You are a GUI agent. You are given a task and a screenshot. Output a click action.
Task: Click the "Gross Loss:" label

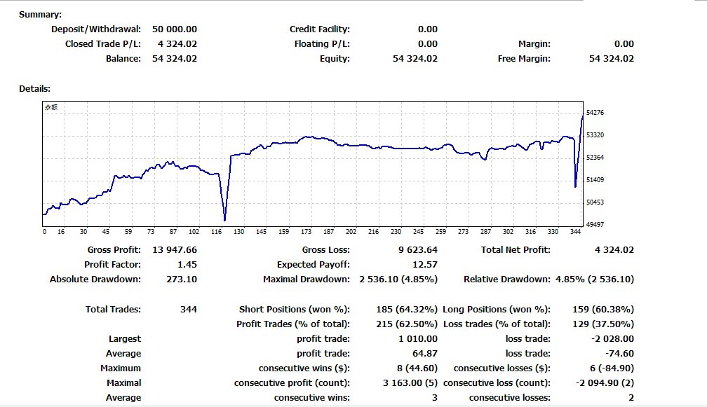[326, 250]
